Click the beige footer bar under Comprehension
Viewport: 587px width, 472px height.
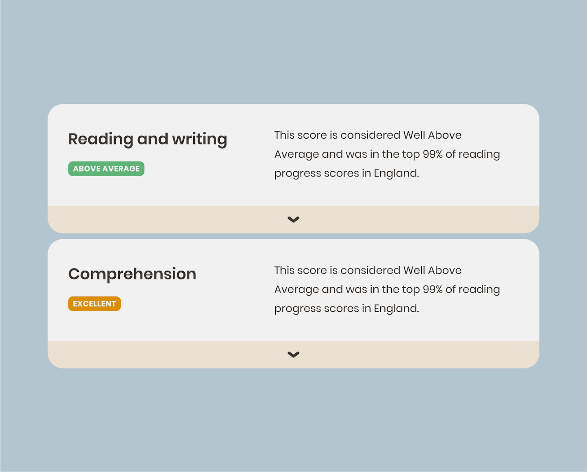tap(163, 355)
